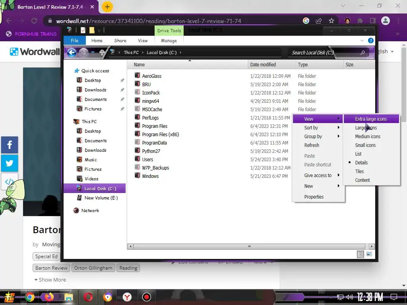This screenshot has width=407, height=305.
Task: Open Opera from the taskbar
Action: (88, 297)
